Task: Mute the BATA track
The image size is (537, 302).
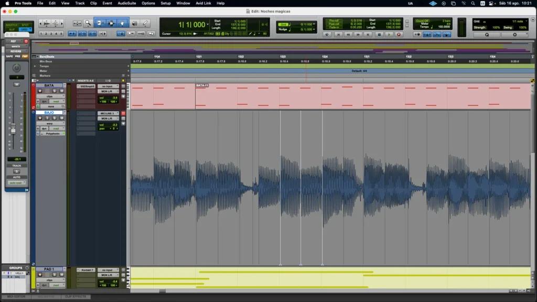Action: tap(62, 91)
